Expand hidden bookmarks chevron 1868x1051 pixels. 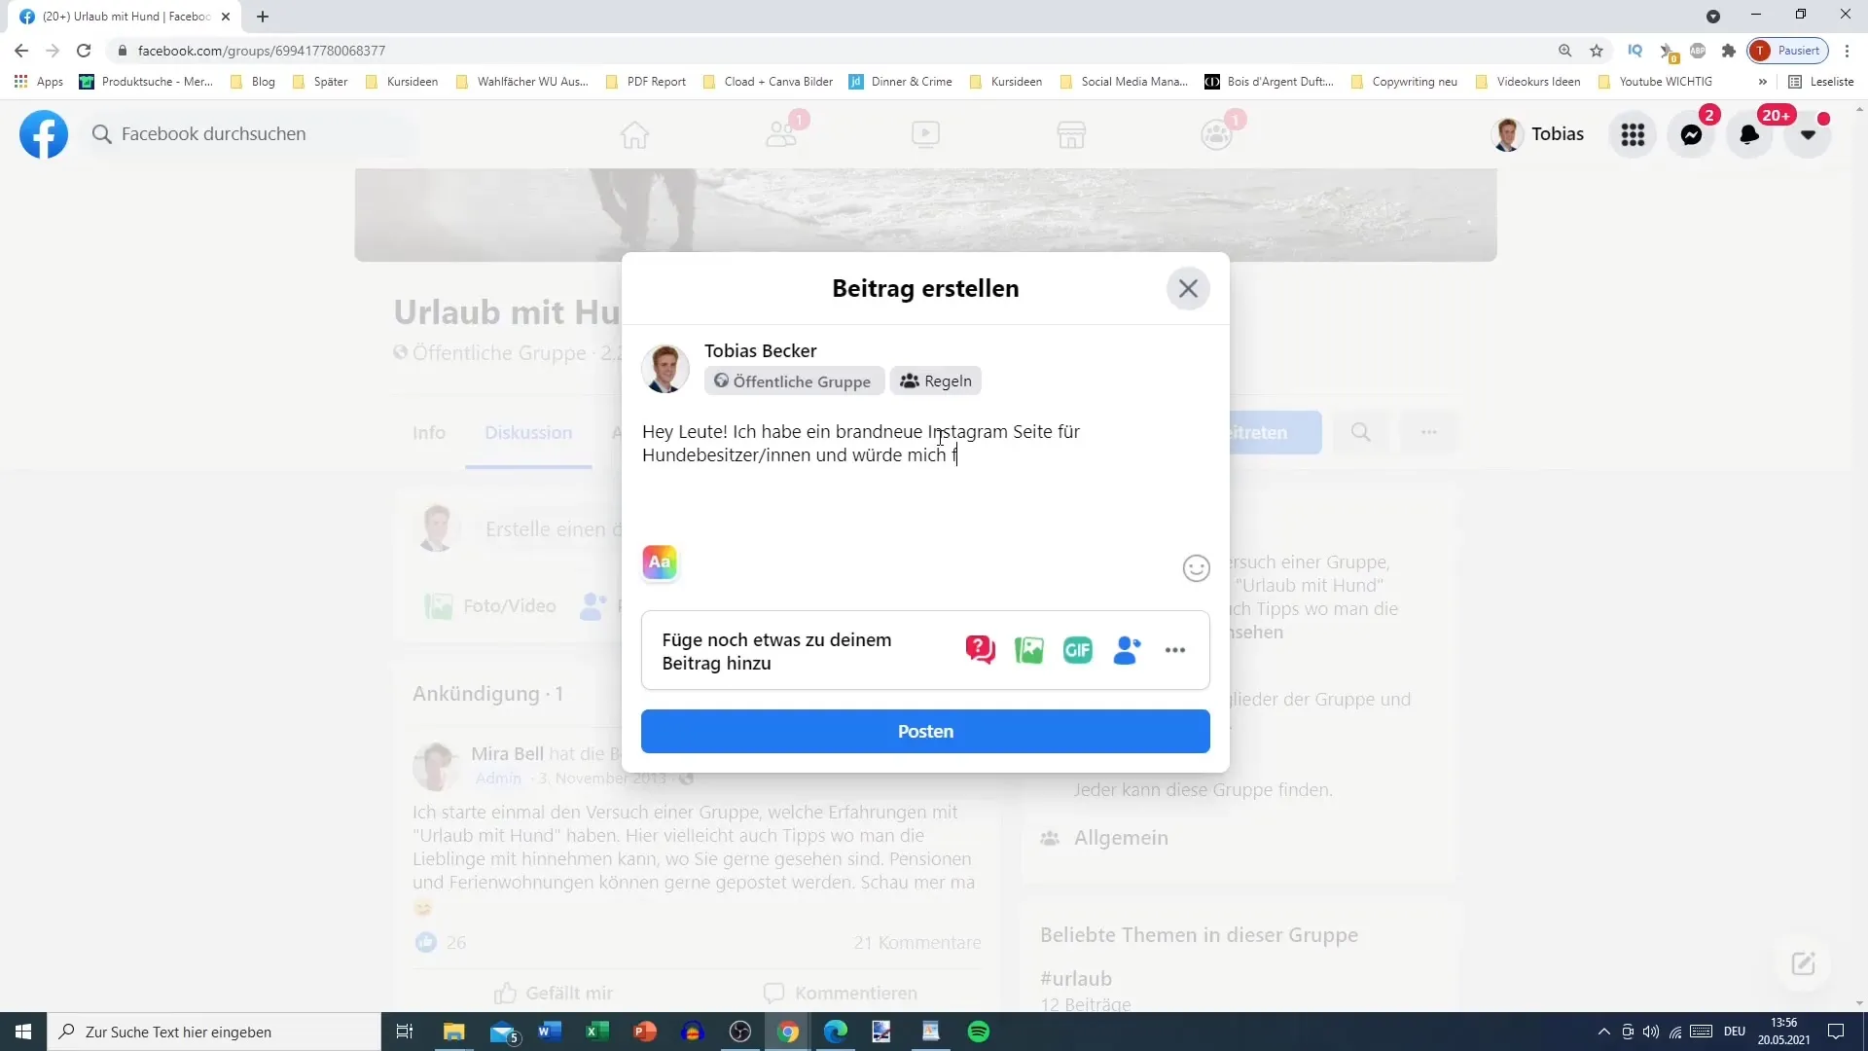(x=1762, y=82)
